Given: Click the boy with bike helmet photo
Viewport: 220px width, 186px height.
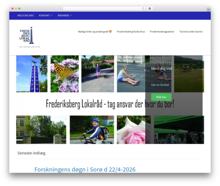Looking at the screenshot, I should pos(92,130).
